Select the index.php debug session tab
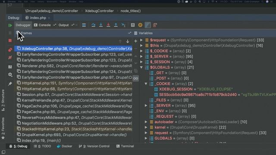This screenshot has height=155, width=276. coord(36,18)
